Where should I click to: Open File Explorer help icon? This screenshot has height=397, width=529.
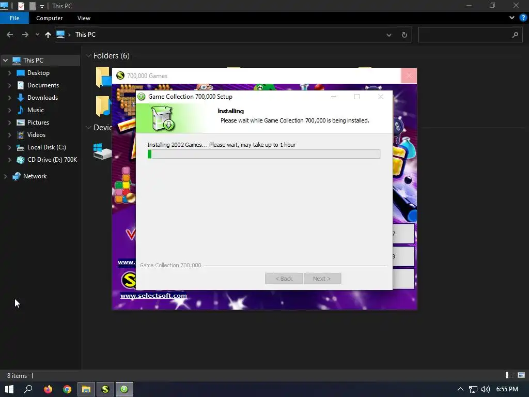[x=523, y=18]
